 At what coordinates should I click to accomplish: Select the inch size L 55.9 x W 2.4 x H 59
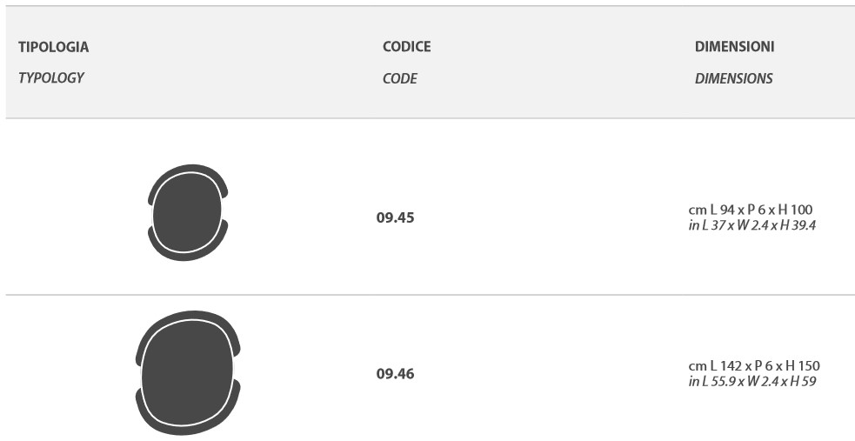751,381
